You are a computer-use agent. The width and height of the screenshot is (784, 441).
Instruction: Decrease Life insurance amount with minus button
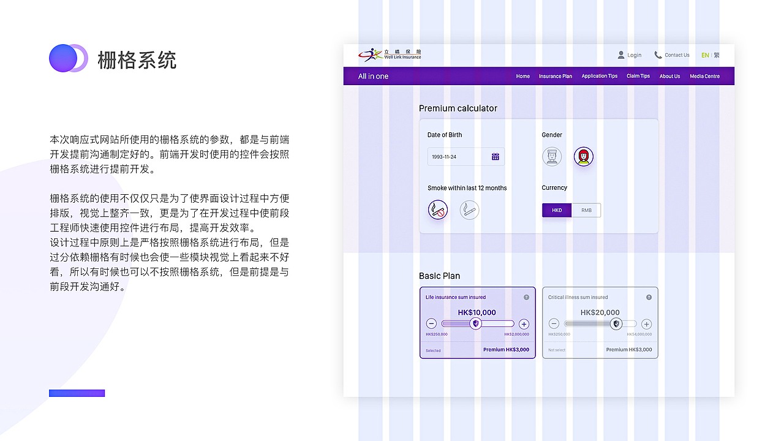tap(431, 324)
